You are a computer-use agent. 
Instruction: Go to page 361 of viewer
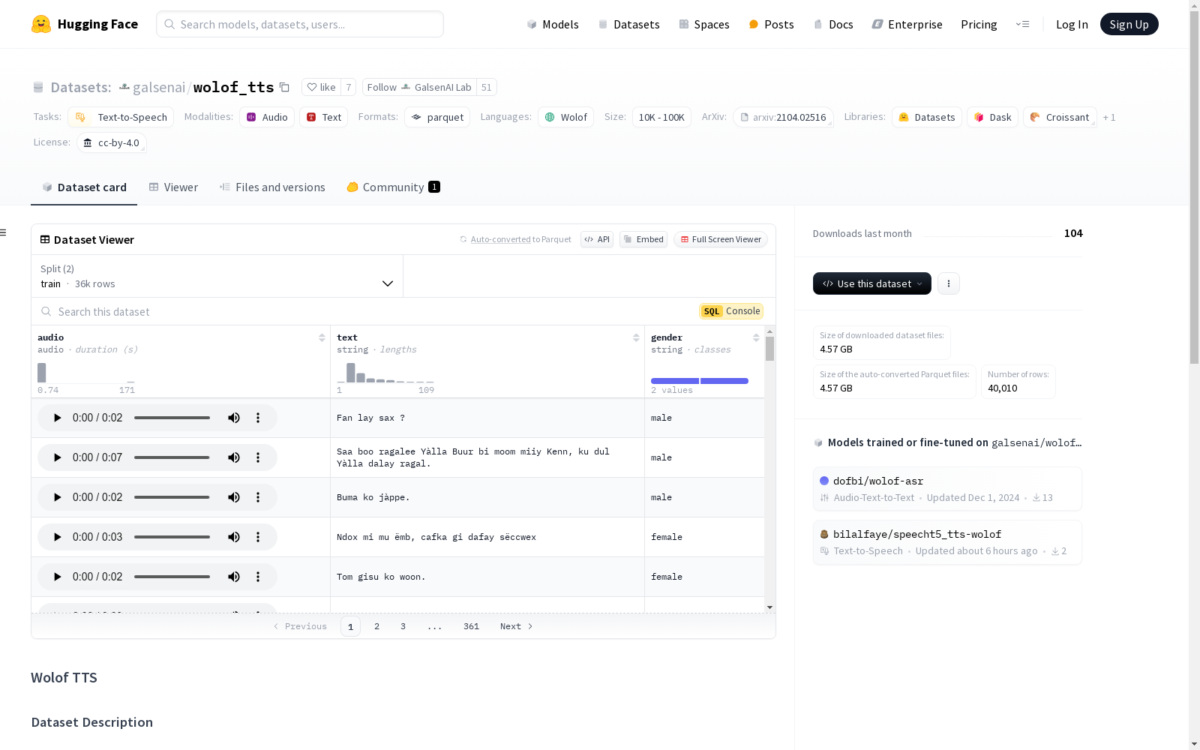point(471,626)
